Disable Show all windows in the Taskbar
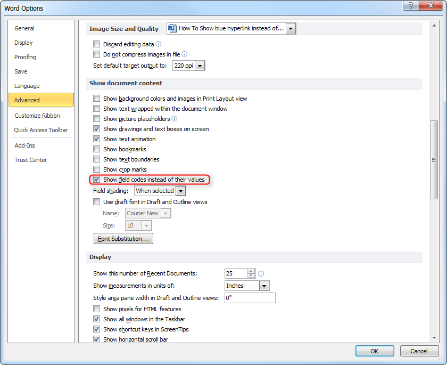447x365 pixels. 96,319
